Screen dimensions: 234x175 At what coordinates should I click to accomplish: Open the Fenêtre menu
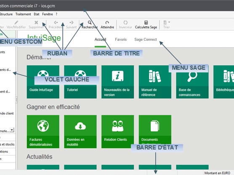coord(48,14)
